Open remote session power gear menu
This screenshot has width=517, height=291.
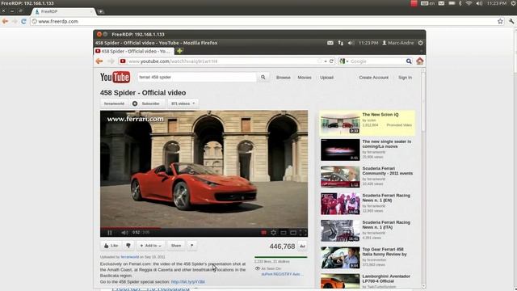tap(420, 43)
